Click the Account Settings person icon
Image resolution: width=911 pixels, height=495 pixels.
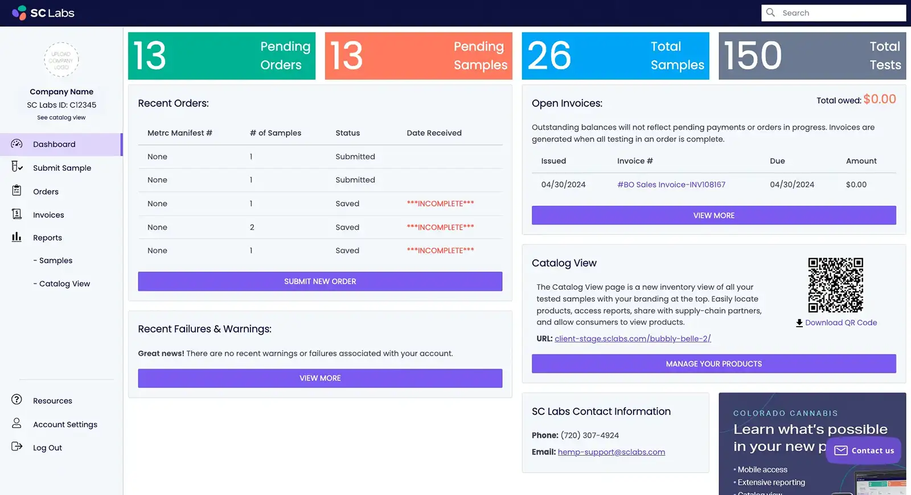[17, 423]
